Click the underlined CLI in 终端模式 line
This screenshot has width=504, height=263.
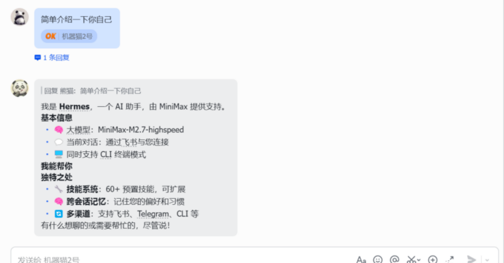click(x=106, y=155)
